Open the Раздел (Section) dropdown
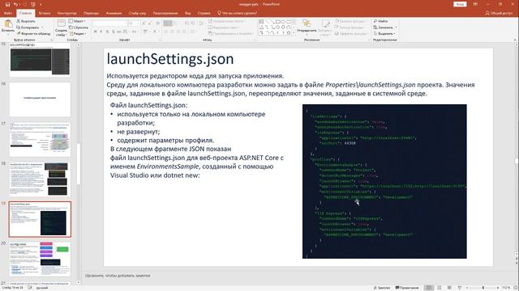Image resolution: width=519 pixels, height=291 pixels. click(x=78, y=34)
